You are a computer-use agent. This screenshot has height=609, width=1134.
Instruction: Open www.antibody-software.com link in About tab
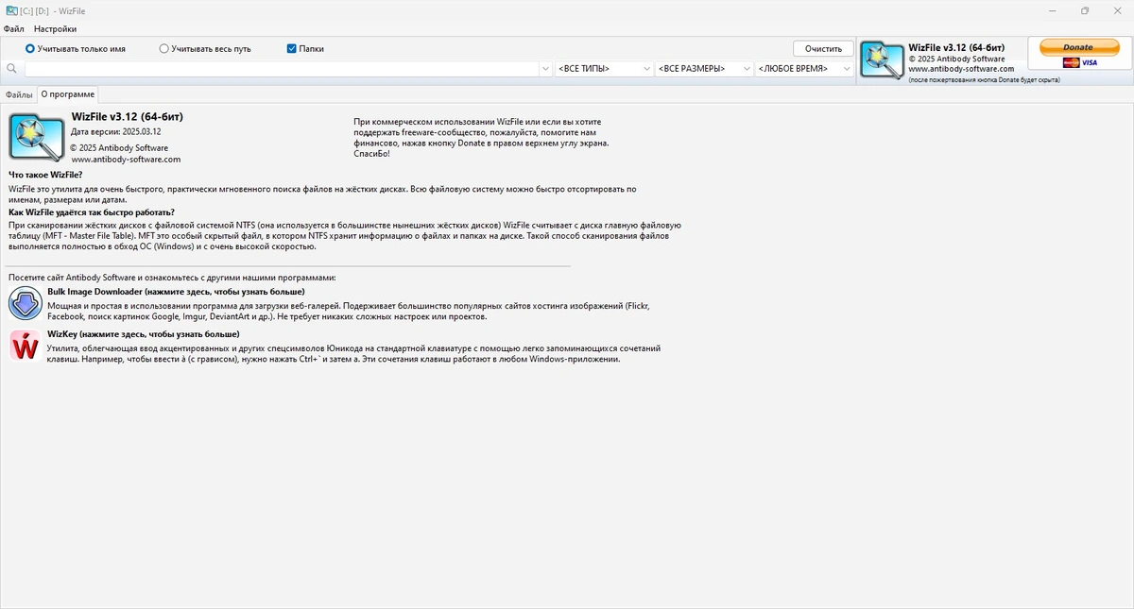coord(126,160)
